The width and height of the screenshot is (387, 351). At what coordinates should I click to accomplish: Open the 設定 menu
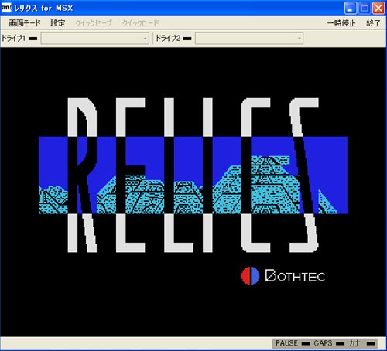(x=58, y=23)
